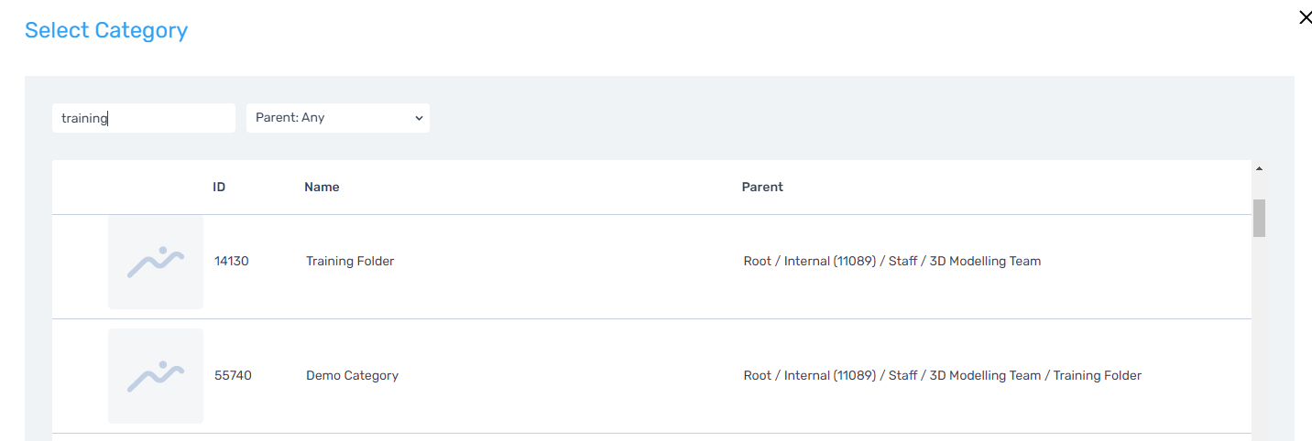Sort by the ID column header
This screenshot has height=441, width=1312.
[219, 187]
